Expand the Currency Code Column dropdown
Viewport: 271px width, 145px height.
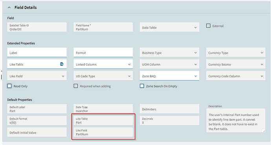coord(236,76)
